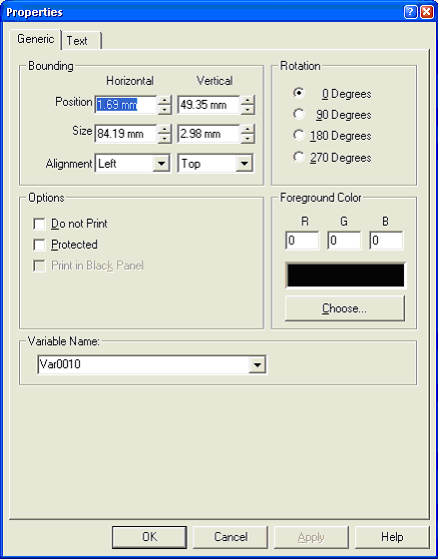Click the black foreground color preview swatch
Viewport: 438px width, 559px height.
click(345, 276)
